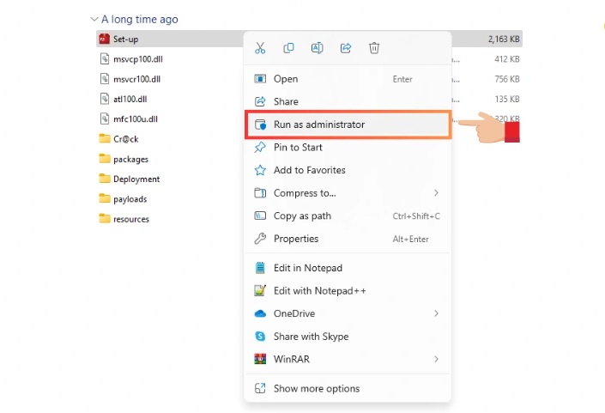Select the 'Set-up' file name

126,39
